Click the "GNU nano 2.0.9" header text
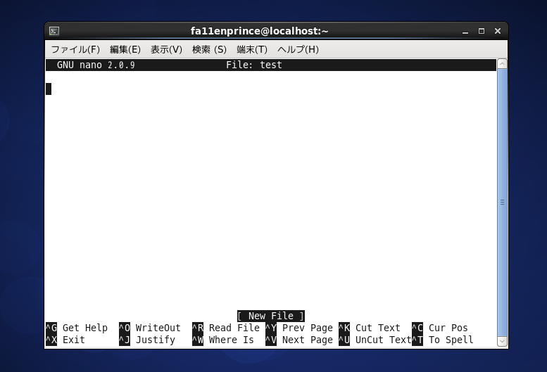This screenshot has height=372, width=547. point(96,65)
